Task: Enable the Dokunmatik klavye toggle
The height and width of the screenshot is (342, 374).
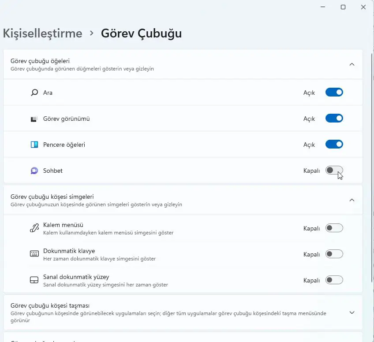Action: pyautogui.click(x=334, y=254)
